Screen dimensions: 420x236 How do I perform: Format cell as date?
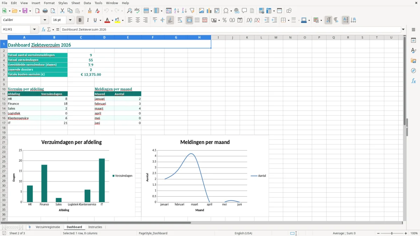(x=240, y=20)
